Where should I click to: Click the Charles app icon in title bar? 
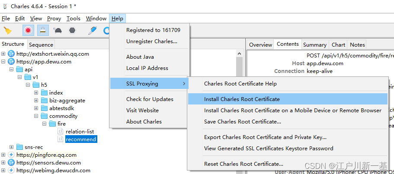pyautogui.click(x=4, y=6)
